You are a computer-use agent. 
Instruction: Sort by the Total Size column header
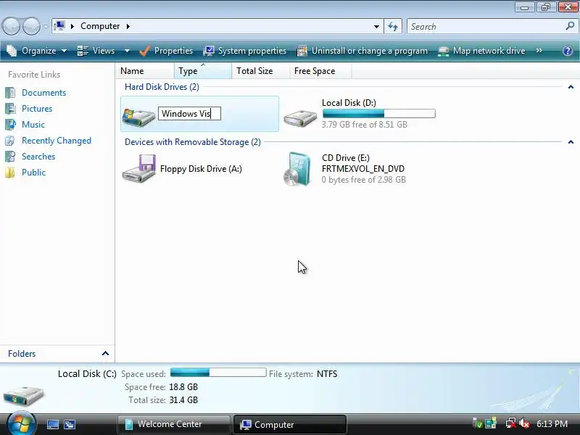261,70
